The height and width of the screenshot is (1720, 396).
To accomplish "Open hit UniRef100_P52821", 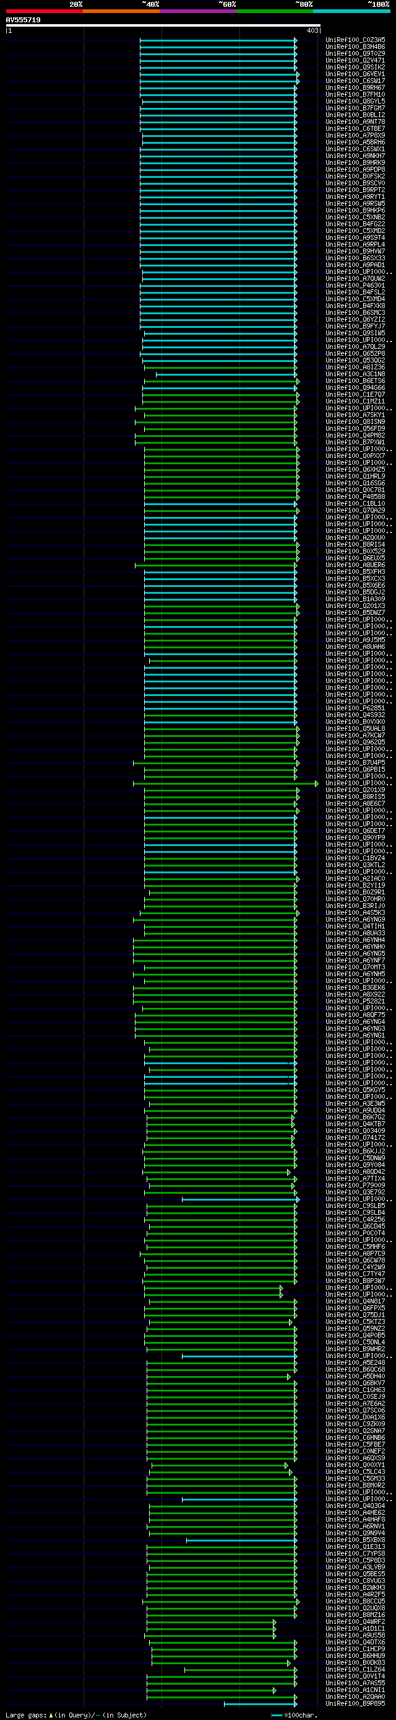I will point(355,1001).
